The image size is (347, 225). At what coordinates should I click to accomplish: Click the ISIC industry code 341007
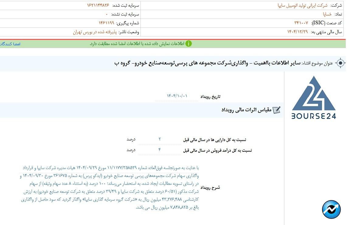[301, 23]
